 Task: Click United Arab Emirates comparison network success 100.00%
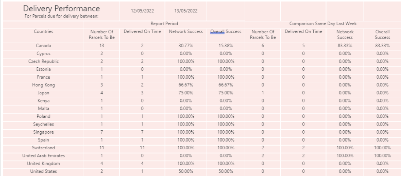click(345, 156)
